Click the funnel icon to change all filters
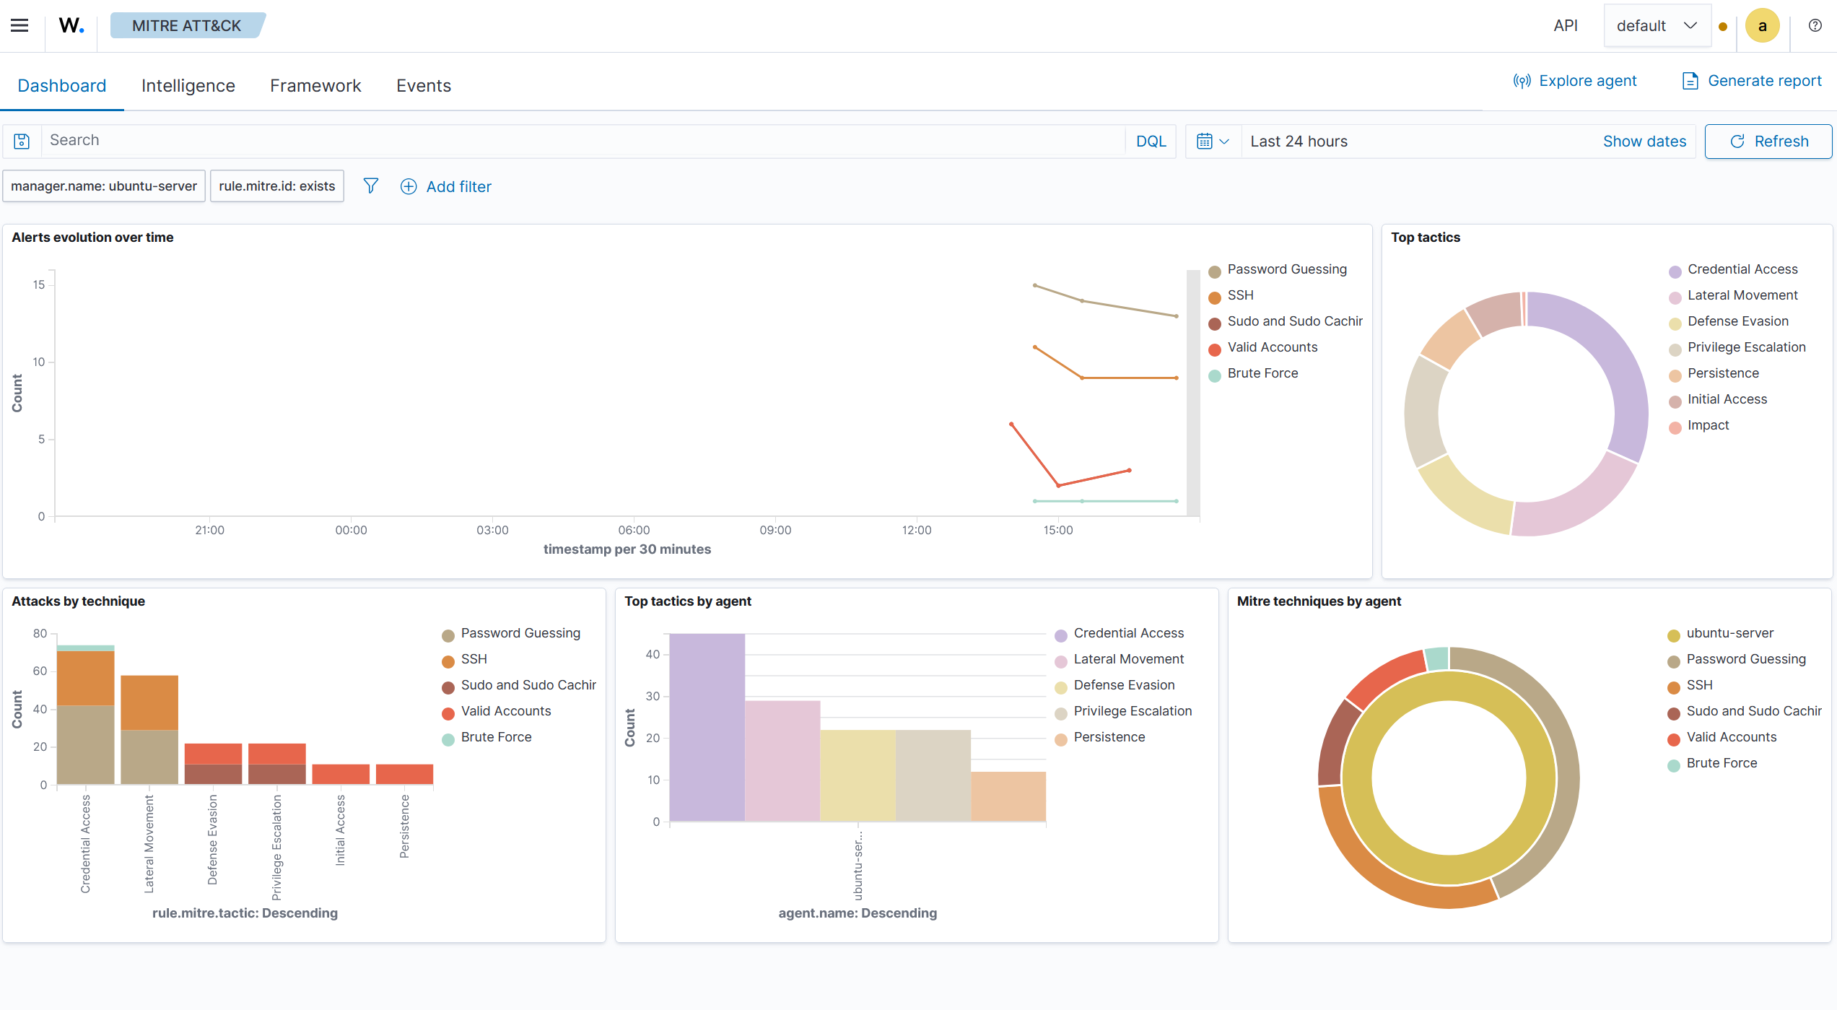 pyautogui.click(x=371, y=186)
